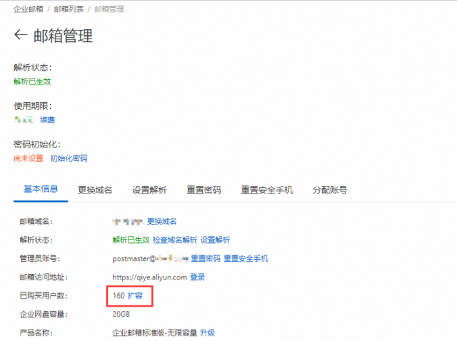Switch to the 重置密码 tab
Image resolution: width=457 pixels, height=341 pixels.
coord(203,190)
